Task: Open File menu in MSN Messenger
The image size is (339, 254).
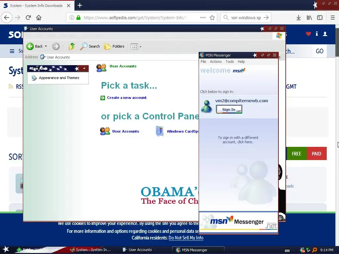Action: tap(203, 62)
